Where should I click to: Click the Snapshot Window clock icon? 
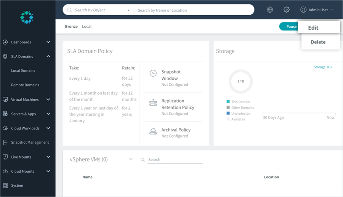pos(153,73)
